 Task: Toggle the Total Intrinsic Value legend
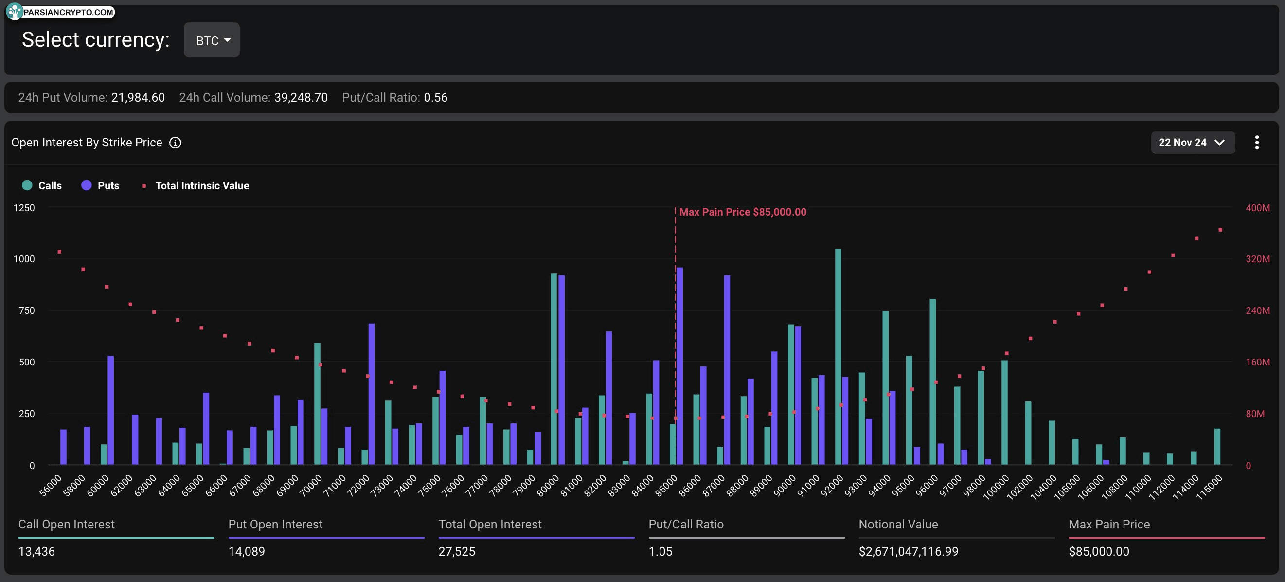point(195,185)
